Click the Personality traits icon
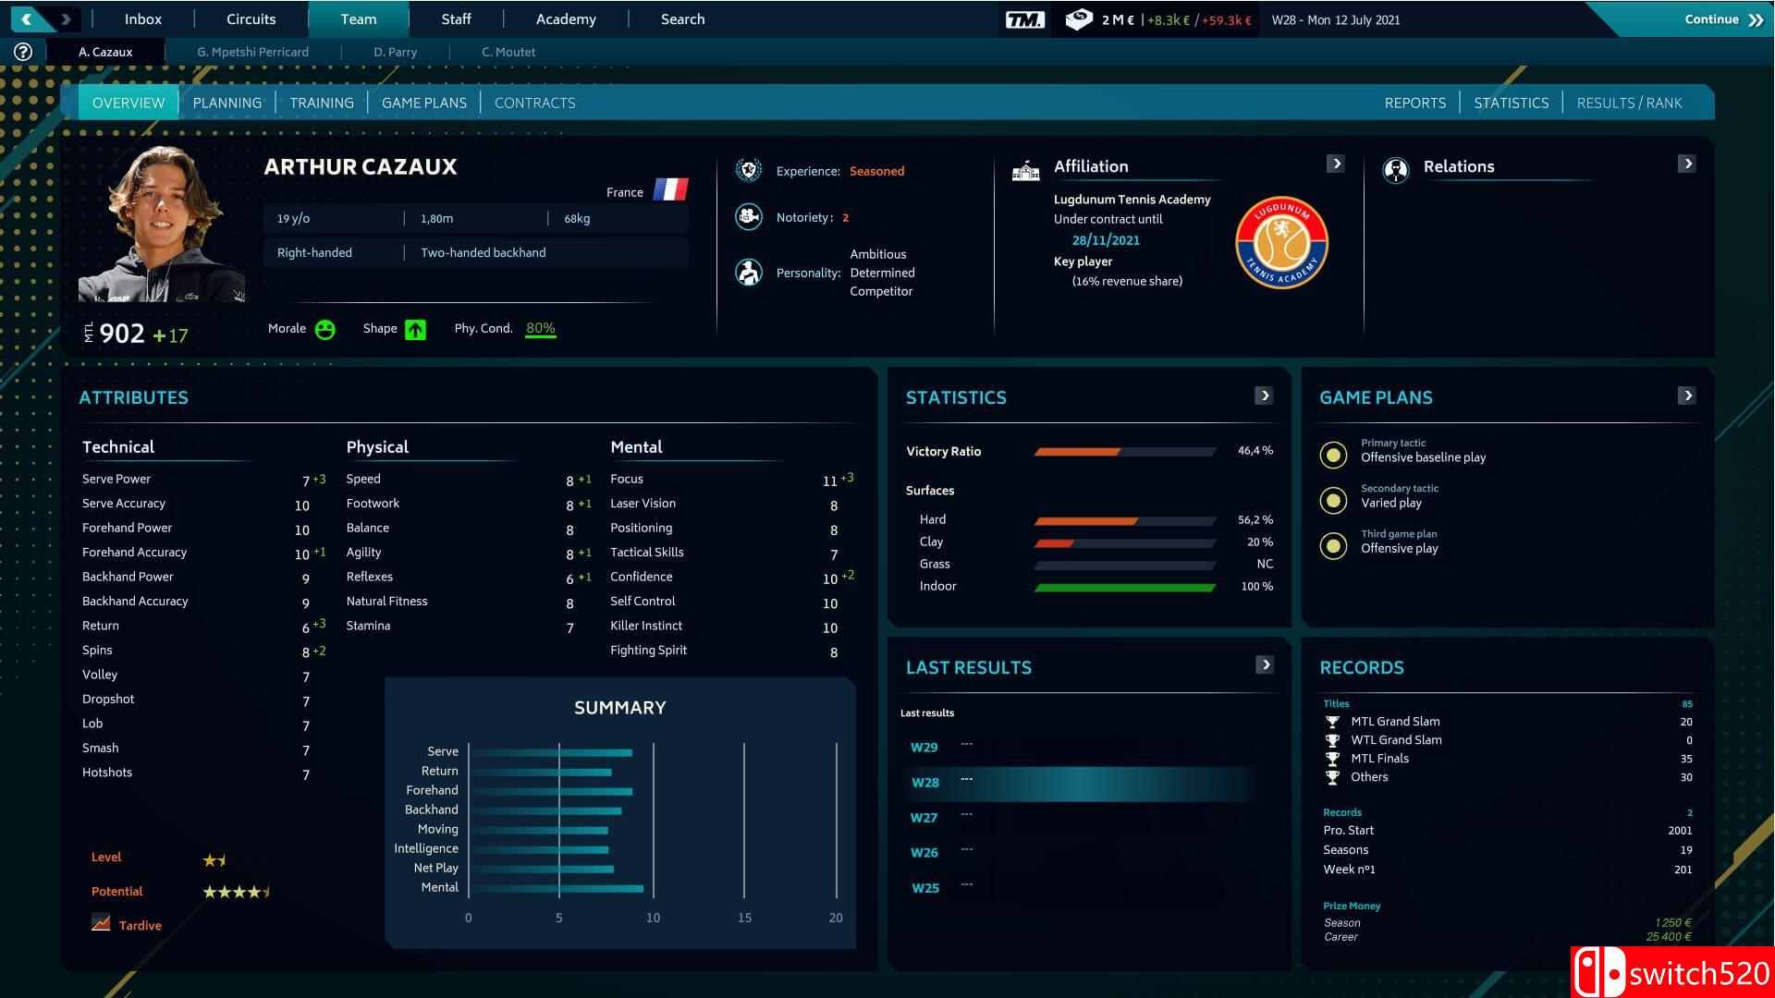The height and width of the screenshot is (998, 1775). click(x=749, y=271)
